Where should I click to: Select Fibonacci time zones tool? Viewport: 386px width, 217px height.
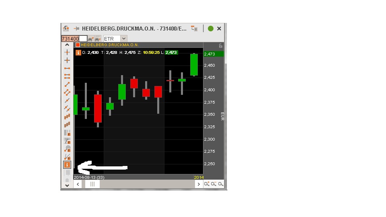(67, 133)
